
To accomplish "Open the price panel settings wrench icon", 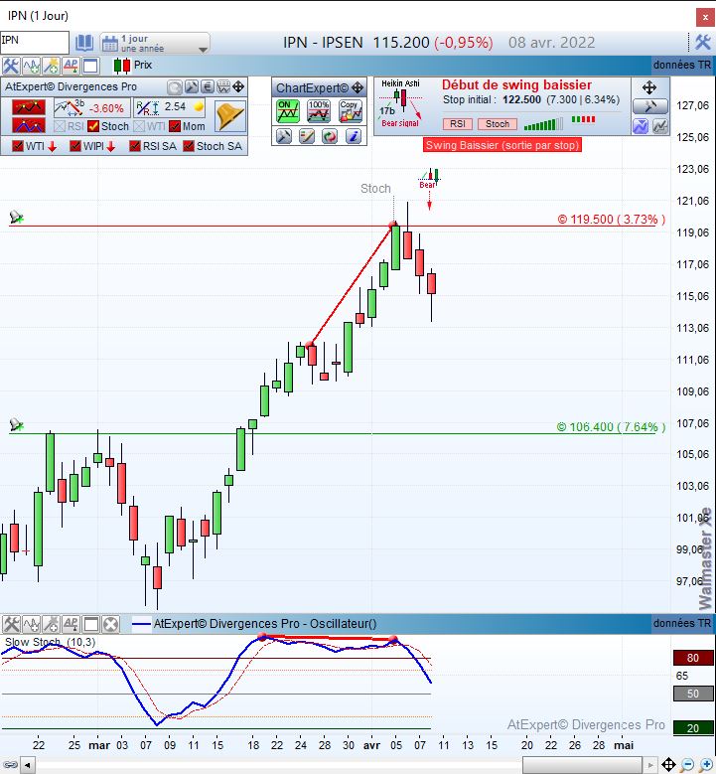I will point(10,66).
